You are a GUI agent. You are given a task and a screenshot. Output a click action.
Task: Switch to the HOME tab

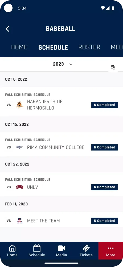(x=19, y=47)
